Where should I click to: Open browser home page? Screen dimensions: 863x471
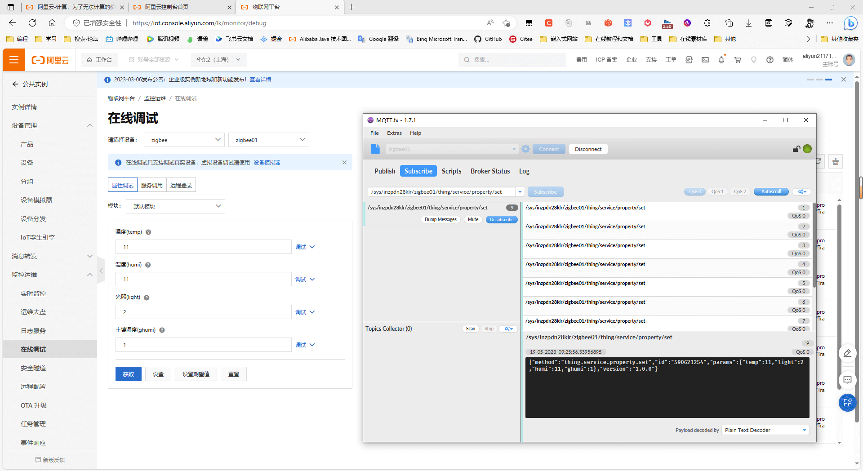click(x=52, y=23)
